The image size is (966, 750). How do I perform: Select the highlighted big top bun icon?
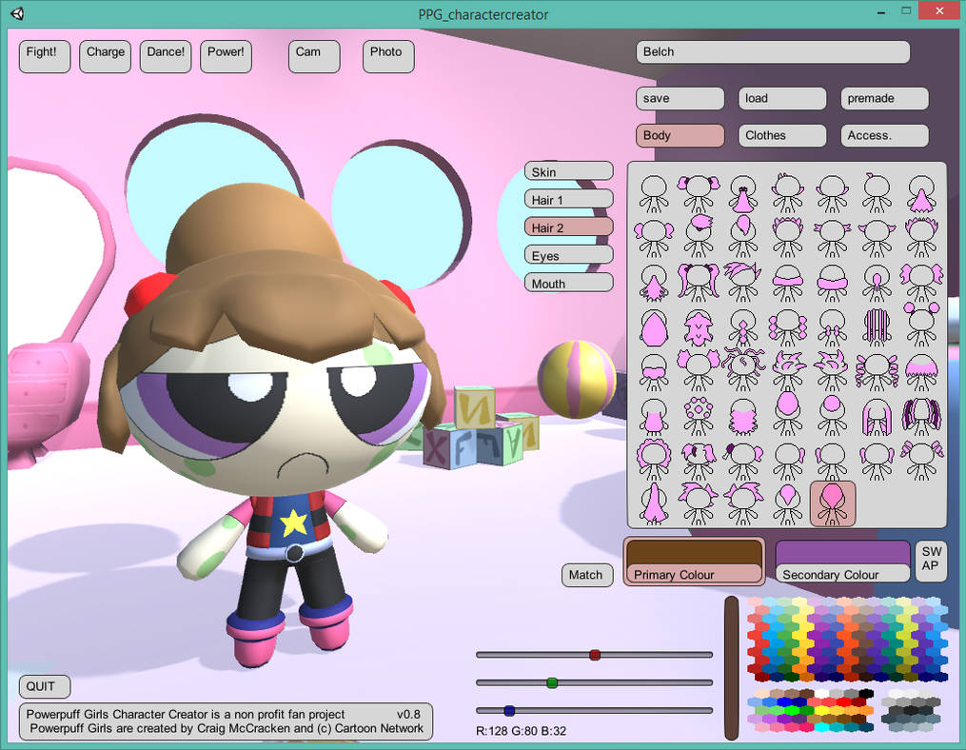click(833, 504)
